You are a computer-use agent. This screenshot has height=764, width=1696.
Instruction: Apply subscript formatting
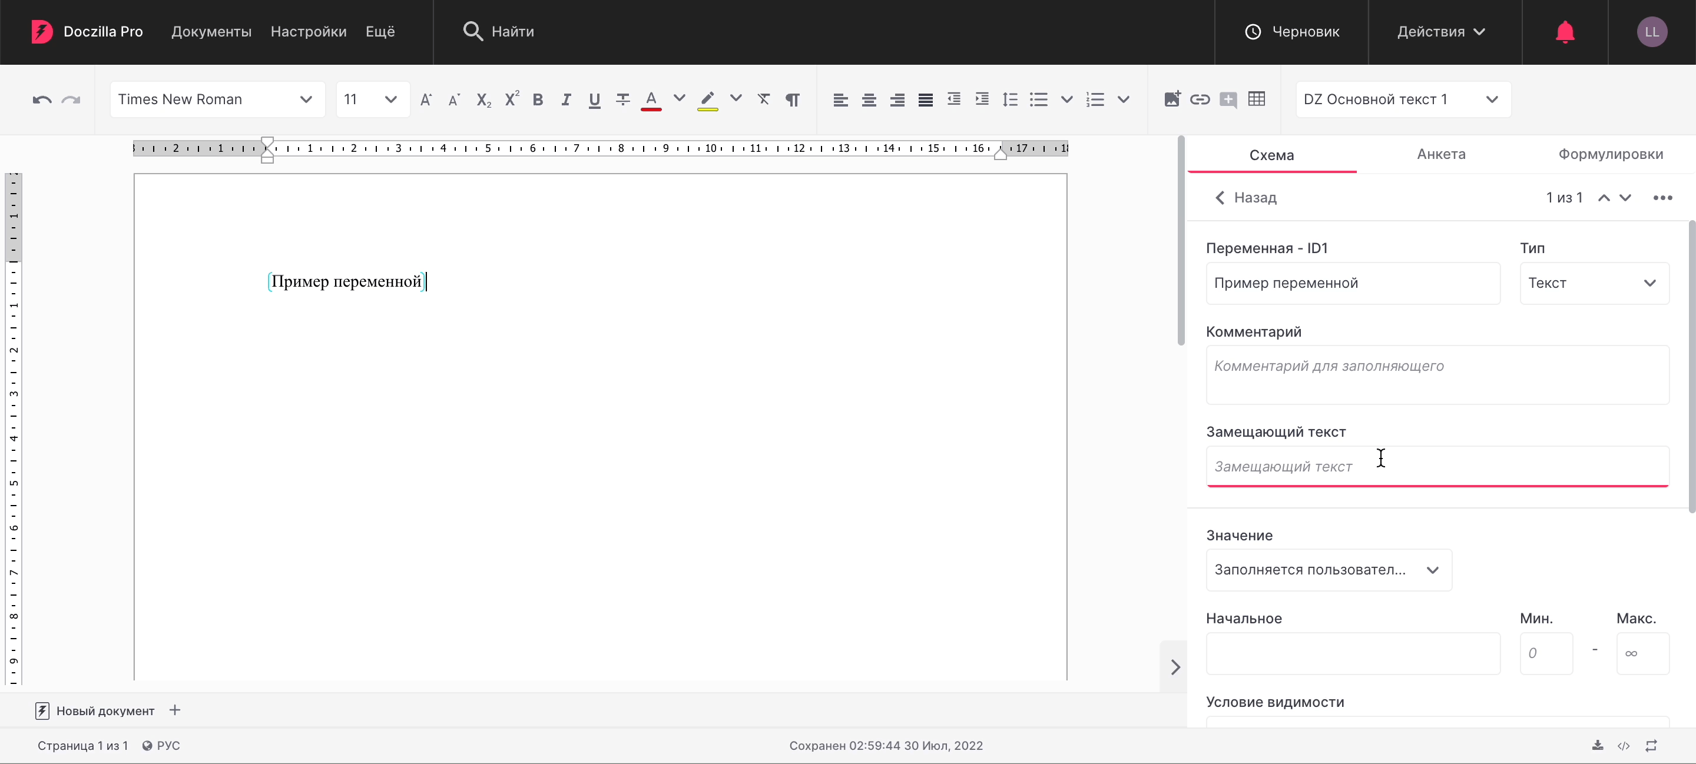pyautogui.click(x=483, y=99)
